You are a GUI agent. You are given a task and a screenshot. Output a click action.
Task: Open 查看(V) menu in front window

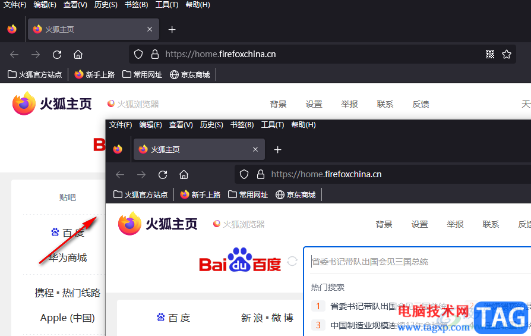click(181, 125)
